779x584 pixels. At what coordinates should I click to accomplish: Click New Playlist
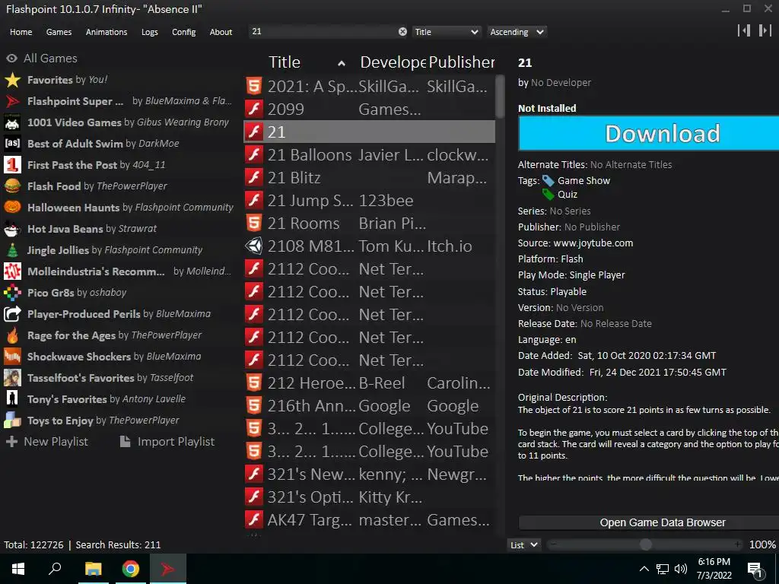46,442
